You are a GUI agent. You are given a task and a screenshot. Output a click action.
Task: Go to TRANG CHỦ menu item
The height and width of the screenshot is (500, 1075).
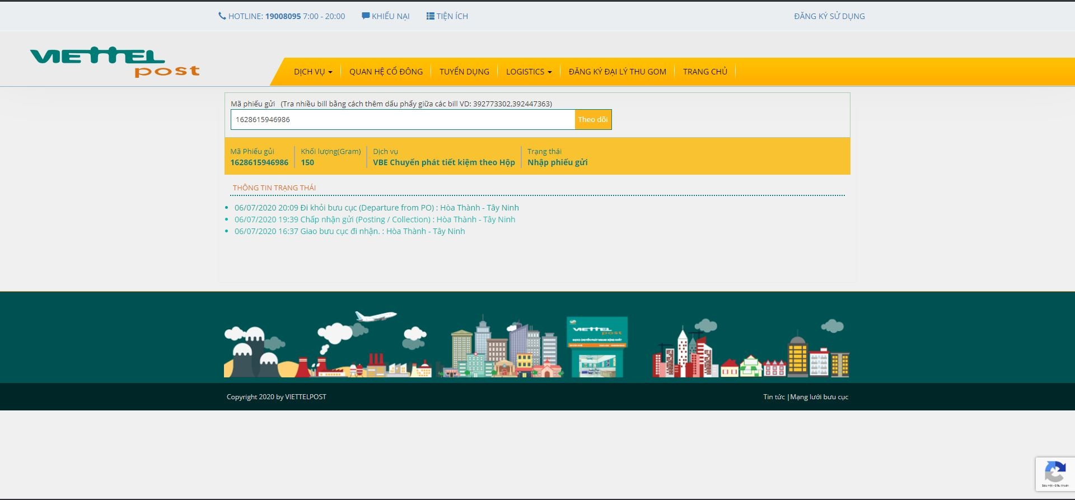coord(705,72)
